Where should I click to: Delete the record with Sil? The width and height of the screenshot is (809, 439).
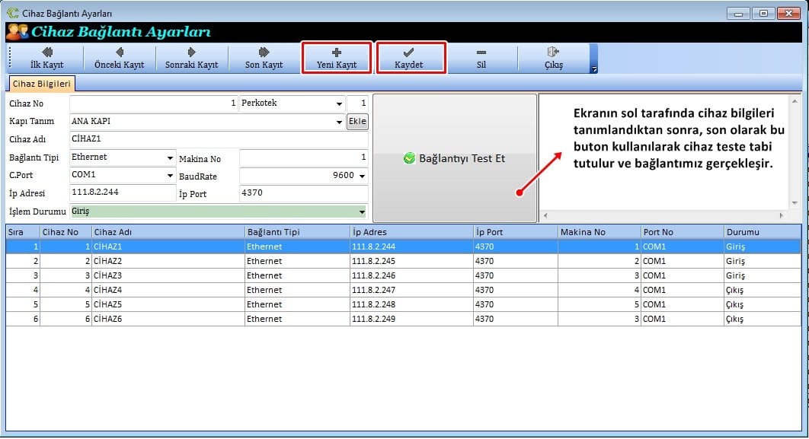pos(481,58)
